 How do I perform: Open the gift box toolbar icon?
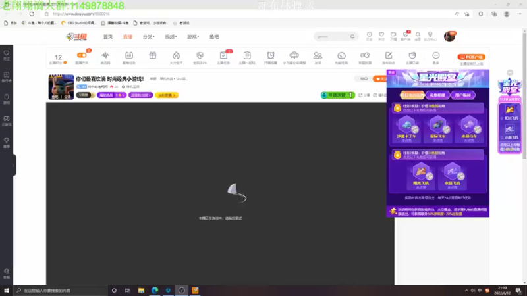tap(153, 55)
